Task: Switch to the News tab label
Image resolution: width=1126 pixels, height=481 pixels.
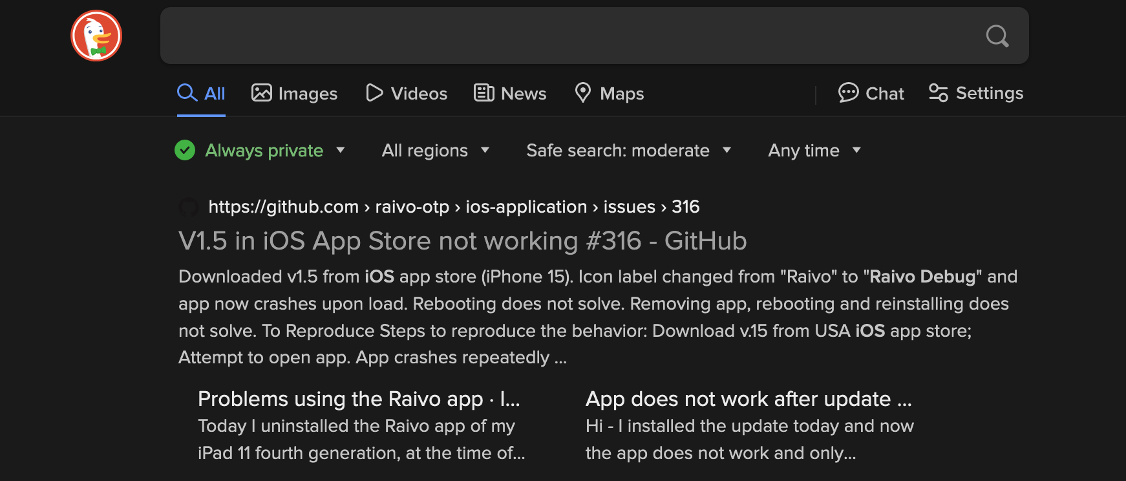Action: coord(524,94)
